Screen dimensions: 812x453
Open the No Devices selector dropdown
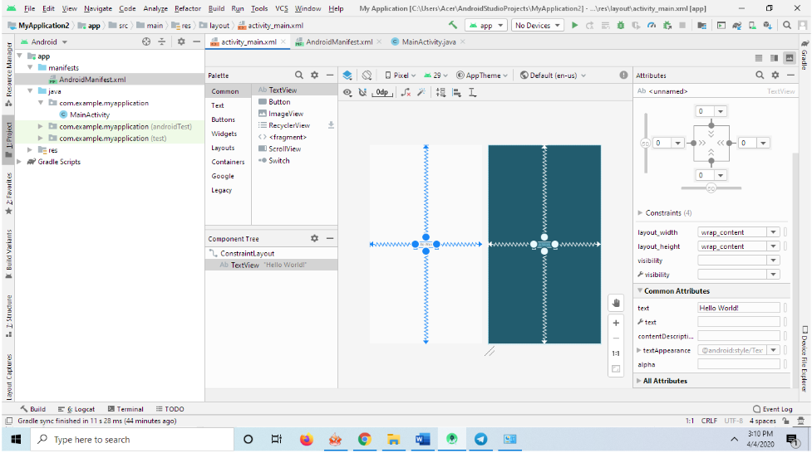(538, 26)
